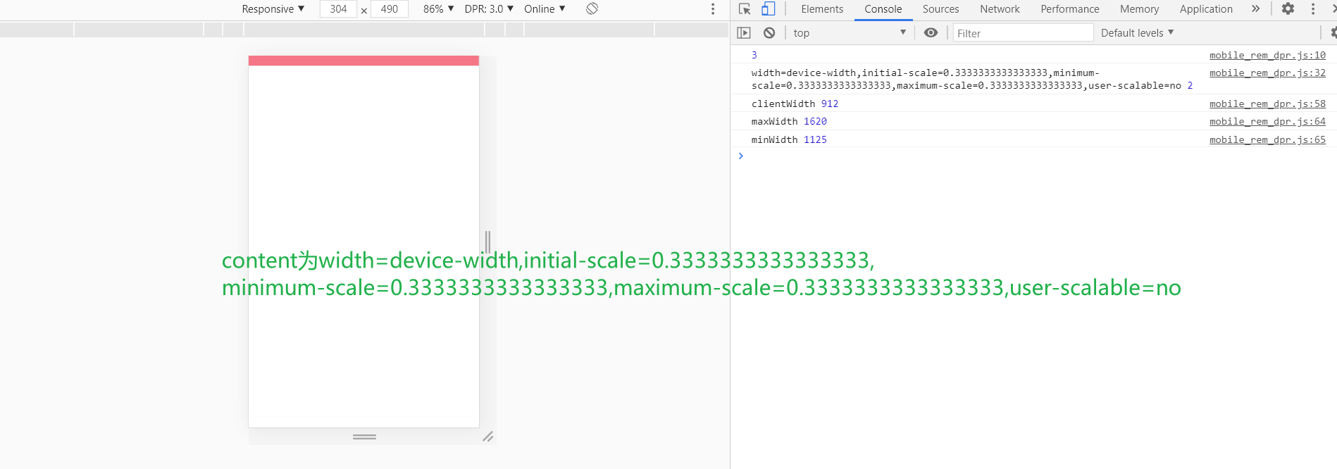Open the top JavaScript context dropdown
The image size is (1337, 469).
(x=850, y=32)
